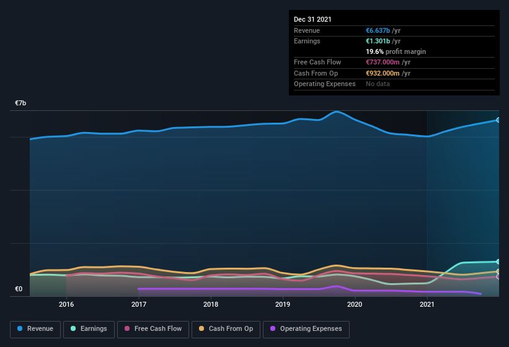The height and width of the screenshot is (347, 509).
Task: Click the €1.301b earnings value
Action: 378,41
